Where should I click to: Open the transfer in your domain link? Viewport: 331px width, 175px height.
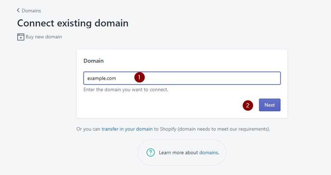point(127,129)
